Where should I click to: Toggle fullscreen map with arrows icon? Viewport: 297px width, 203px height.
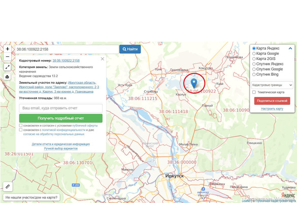pos(8,67)
